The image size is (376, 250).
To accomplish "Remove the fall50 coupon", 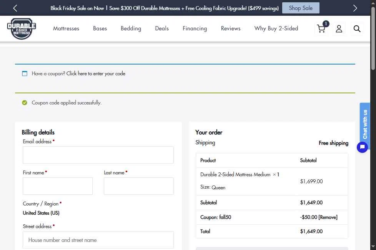I will [328, 217].
